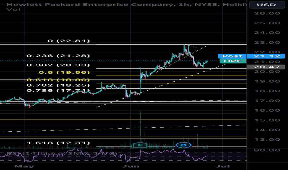Click the May label on time axis
The height and width of the screenshot is (170, 288).
[x=24, y=166]
